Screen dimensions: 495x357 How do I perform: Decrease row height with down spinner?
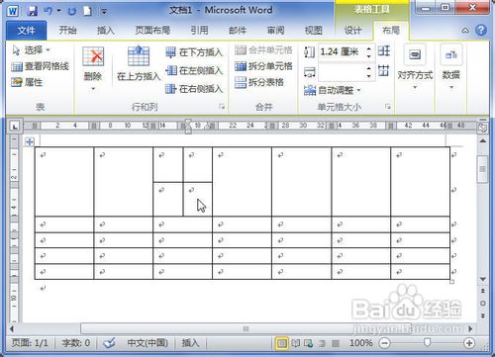[369, 56]
